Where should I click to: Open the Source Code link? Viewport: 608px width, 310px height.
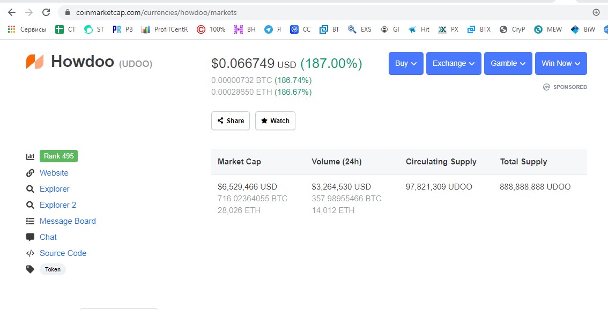tap(63, 253)
